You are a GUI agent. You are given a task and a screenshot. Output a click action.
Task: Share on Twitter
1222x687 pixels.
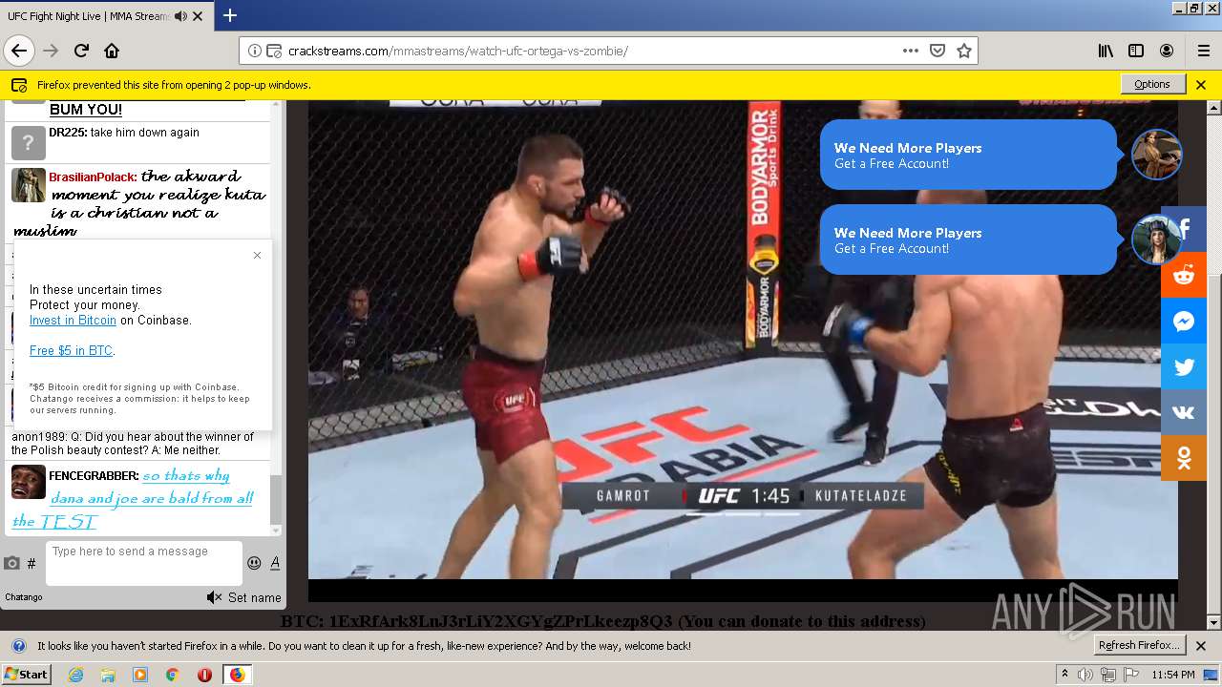pos(1184,366)
